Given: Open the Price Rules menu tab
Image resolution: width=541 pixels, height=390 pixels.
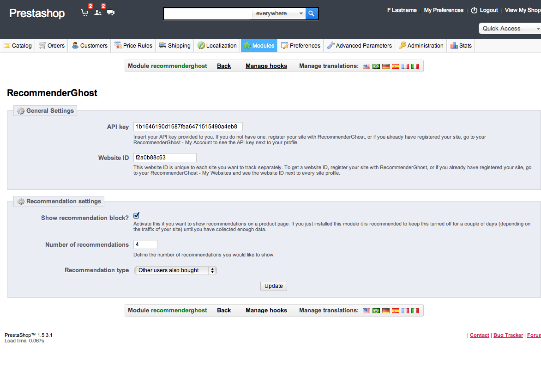Looking at the screenshot, I should pyautogui.click(x=133, y=46).
